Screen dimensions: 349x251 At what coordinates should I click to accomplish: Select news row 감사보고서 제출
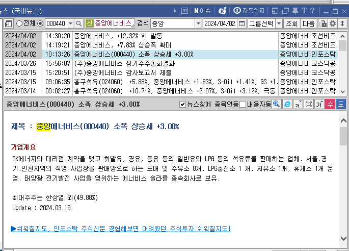pos(171,72)
